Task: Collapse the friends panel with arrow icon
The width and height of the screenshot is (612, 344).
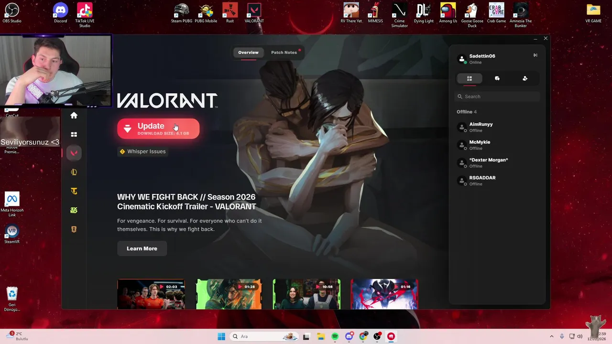Action: coord(535,55)
